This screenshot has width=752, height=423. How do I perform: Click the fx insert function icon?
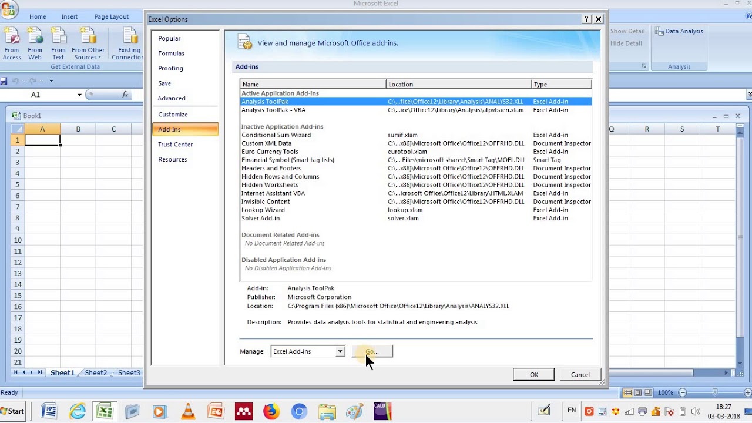(x=125, y=95)
